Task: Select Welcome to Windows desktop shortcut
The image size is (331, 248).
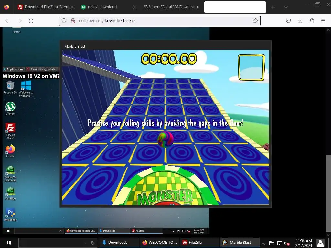Action: [26, 89]
